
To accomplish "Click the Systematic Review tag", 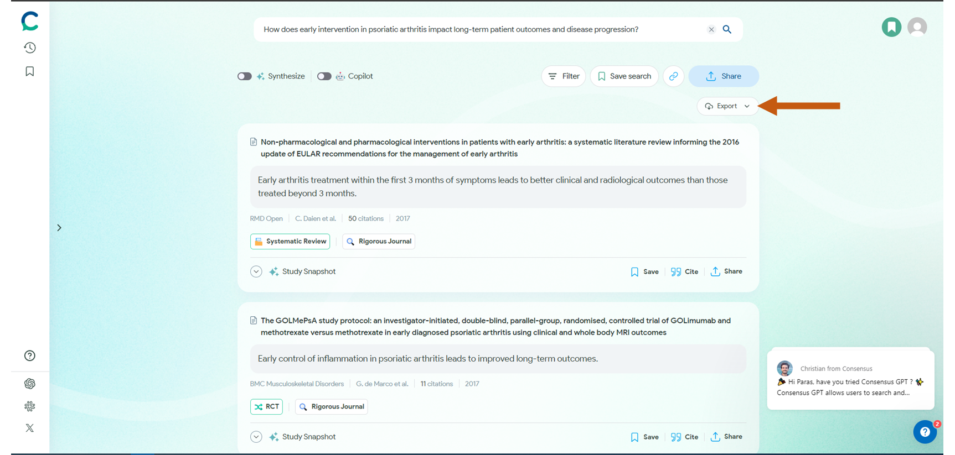I will 290,242.
